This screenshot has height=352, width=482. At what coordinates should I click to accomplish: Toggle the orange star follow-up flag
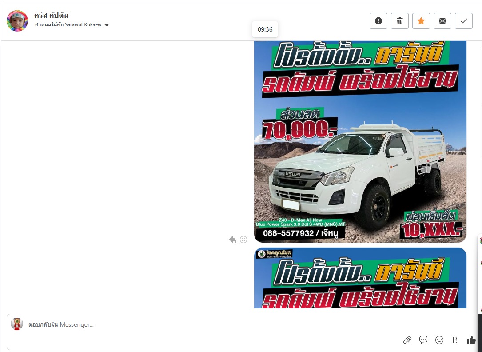tap(421, 21)
